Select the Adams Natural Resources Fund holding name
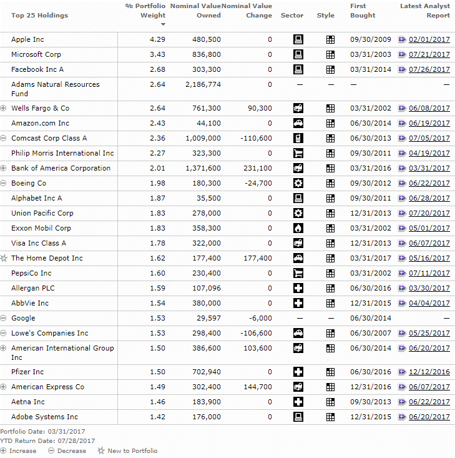 click(56, 89)
